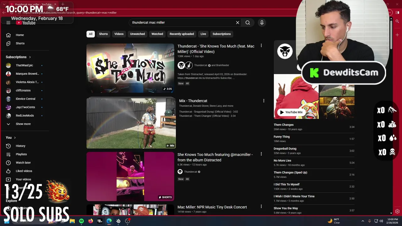Play 'Show You the Way' track

click(314, 210)
